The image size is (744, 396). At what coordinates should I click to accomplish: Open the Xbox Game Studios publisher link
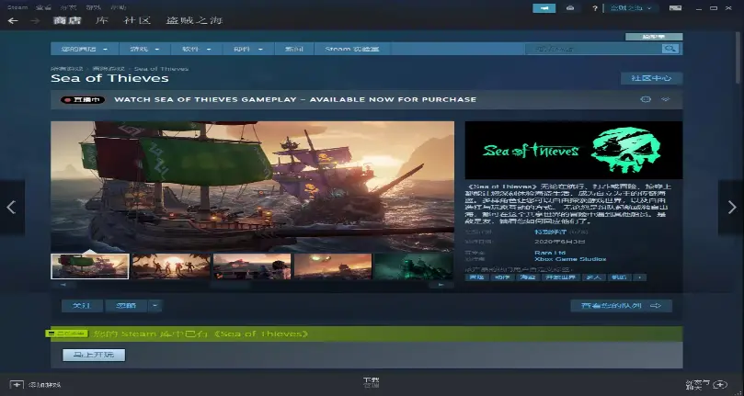(x=570, y=259)
